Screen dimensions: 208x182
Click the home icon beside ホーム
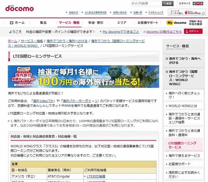click(x=12, y=22)
